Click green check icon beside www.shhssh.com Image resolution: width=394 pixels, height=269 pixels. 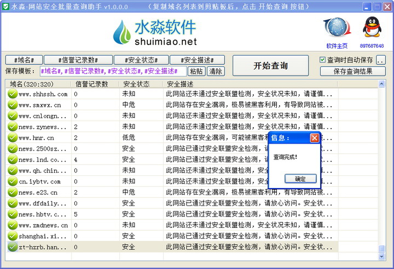(x=13, y=94)
